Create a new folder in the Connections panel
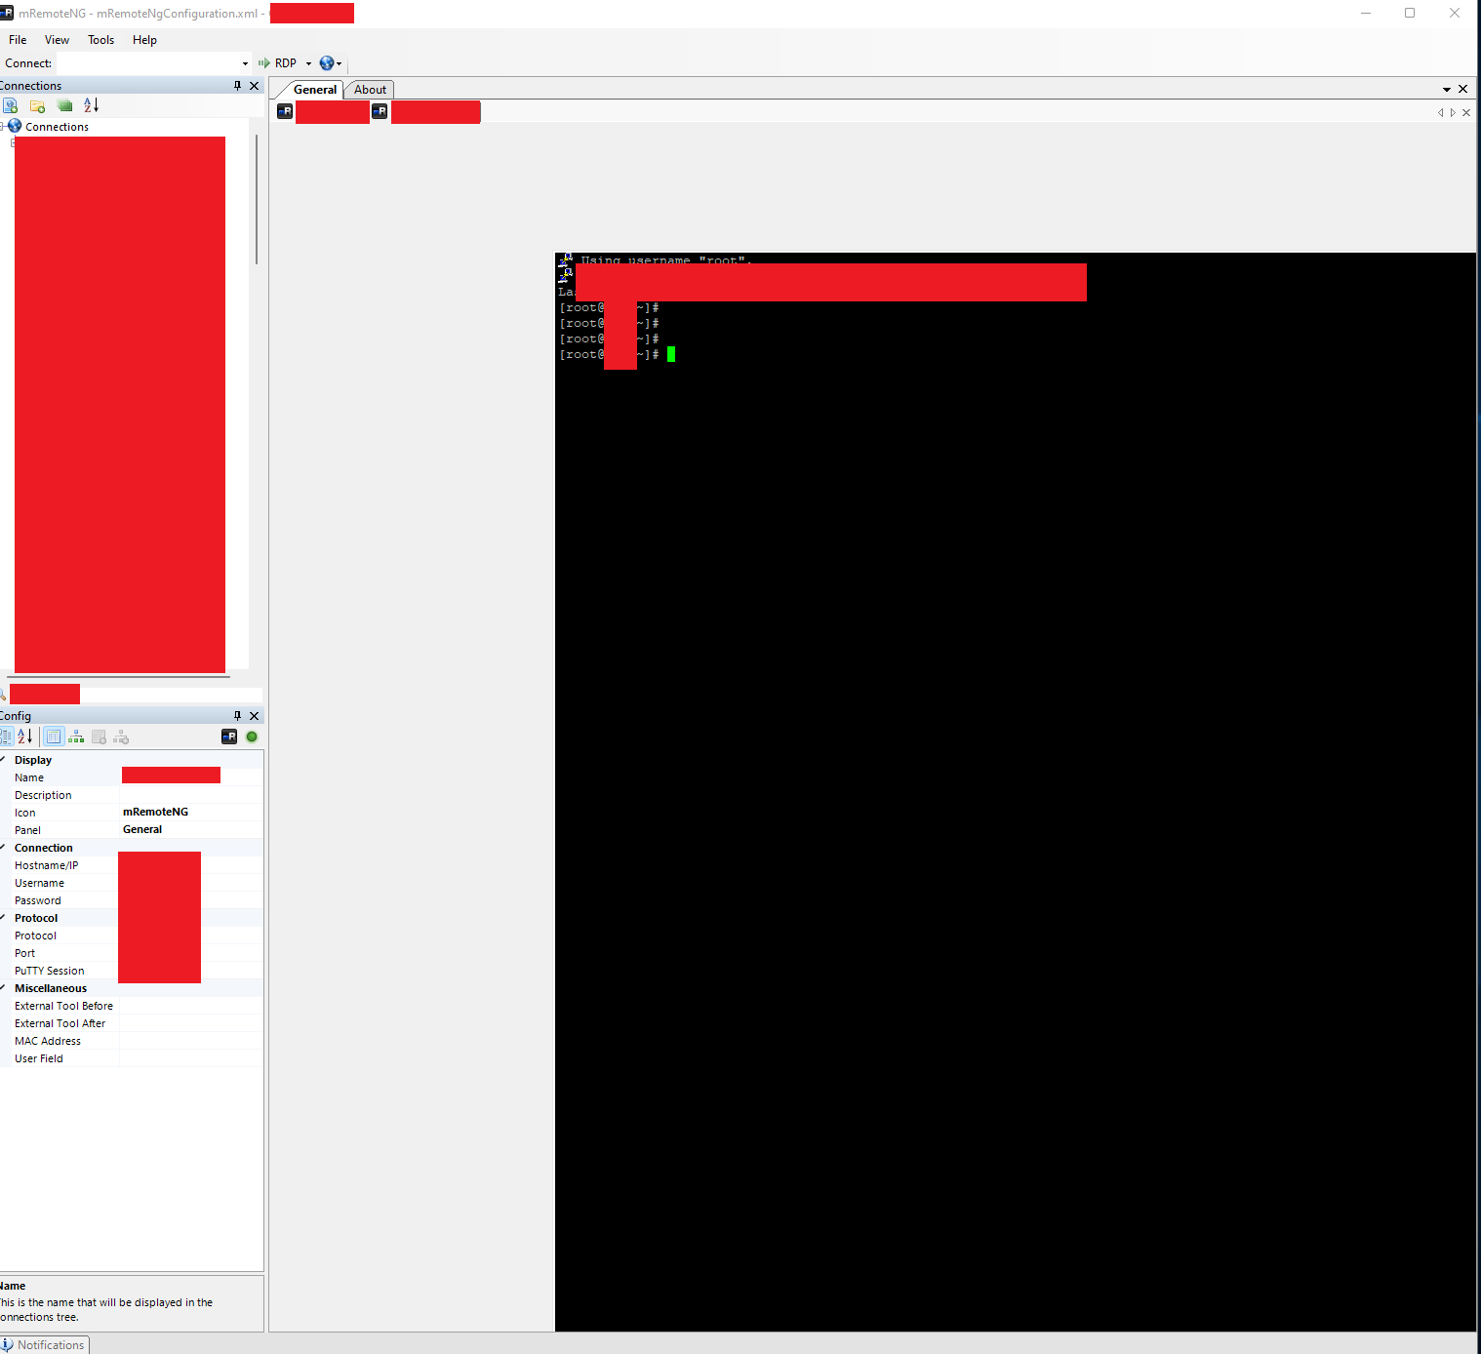 point(37,105)
